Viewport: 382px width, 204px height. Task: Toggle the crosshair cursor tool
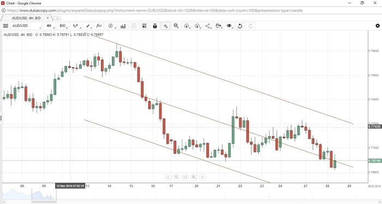pyautogui.click(x=165, y=26)
